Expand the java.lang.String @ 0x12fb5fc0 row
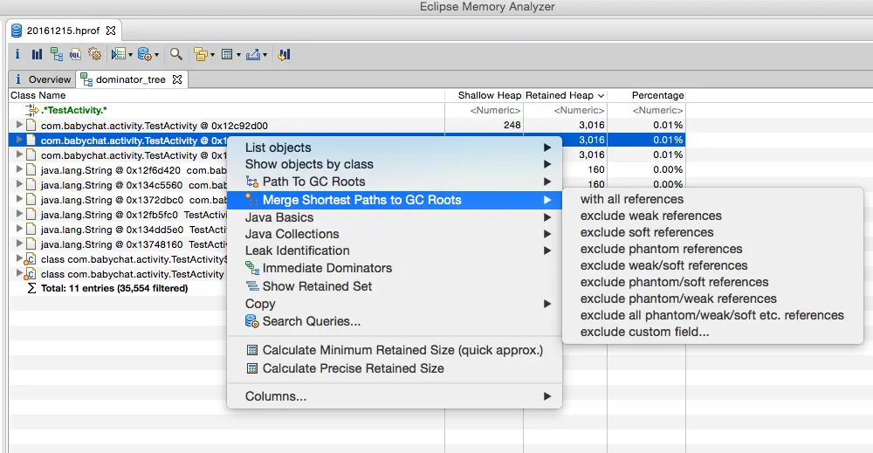Image resolution: width=873 pixels, height=453 pixels. click(19, 214)
